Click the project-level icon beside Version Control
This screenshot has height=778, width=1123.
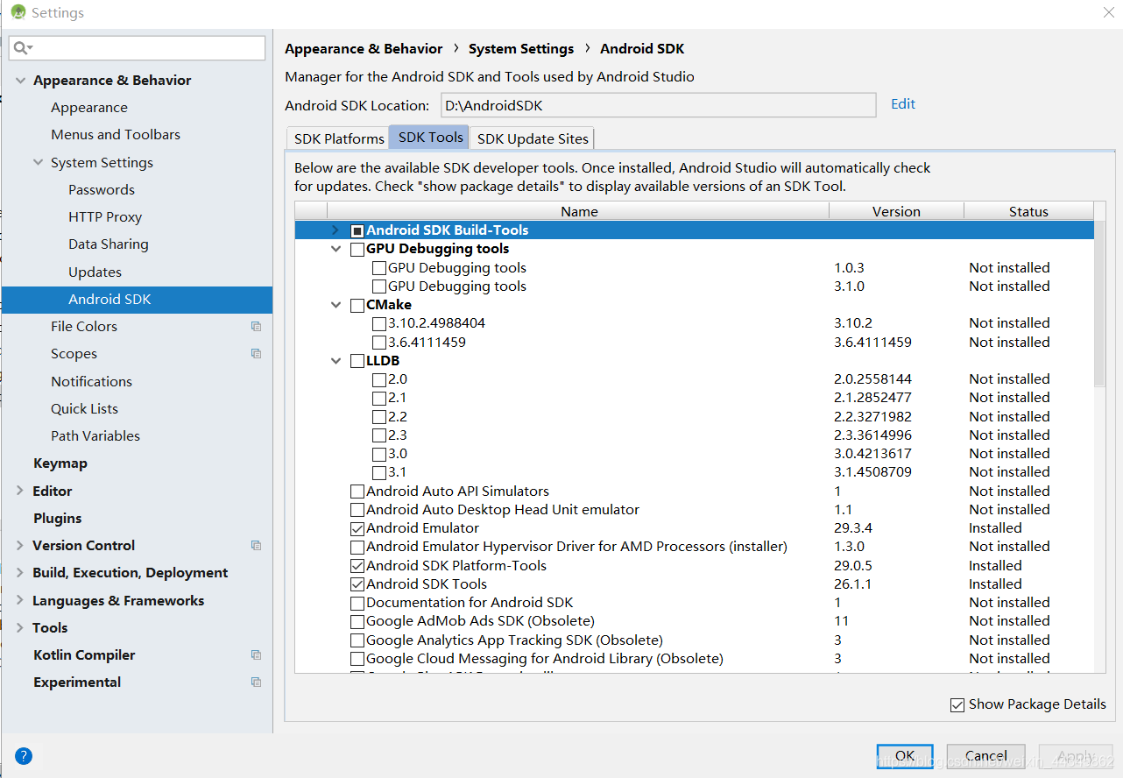point(256,546)
